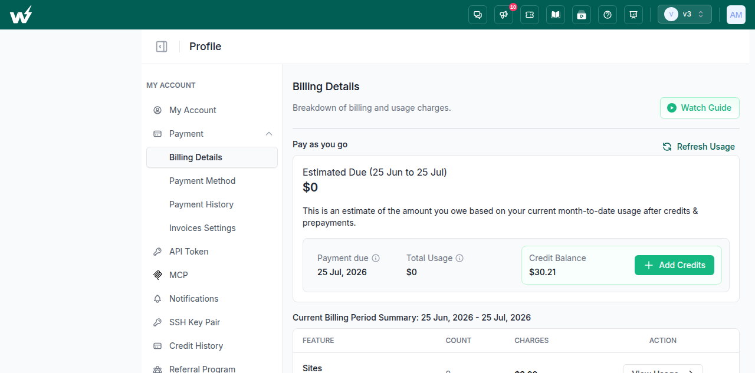The image size is (755, 373).
Task: Open announcements megaphone icon
Action: (x=504, y=15)
